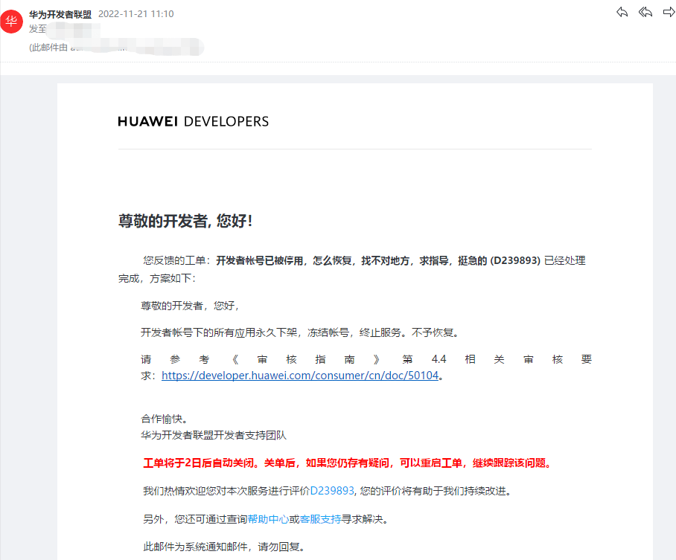Click the bold ticket title with (D239893)
The height and width of the screenshot is (560, 676).
378,260
